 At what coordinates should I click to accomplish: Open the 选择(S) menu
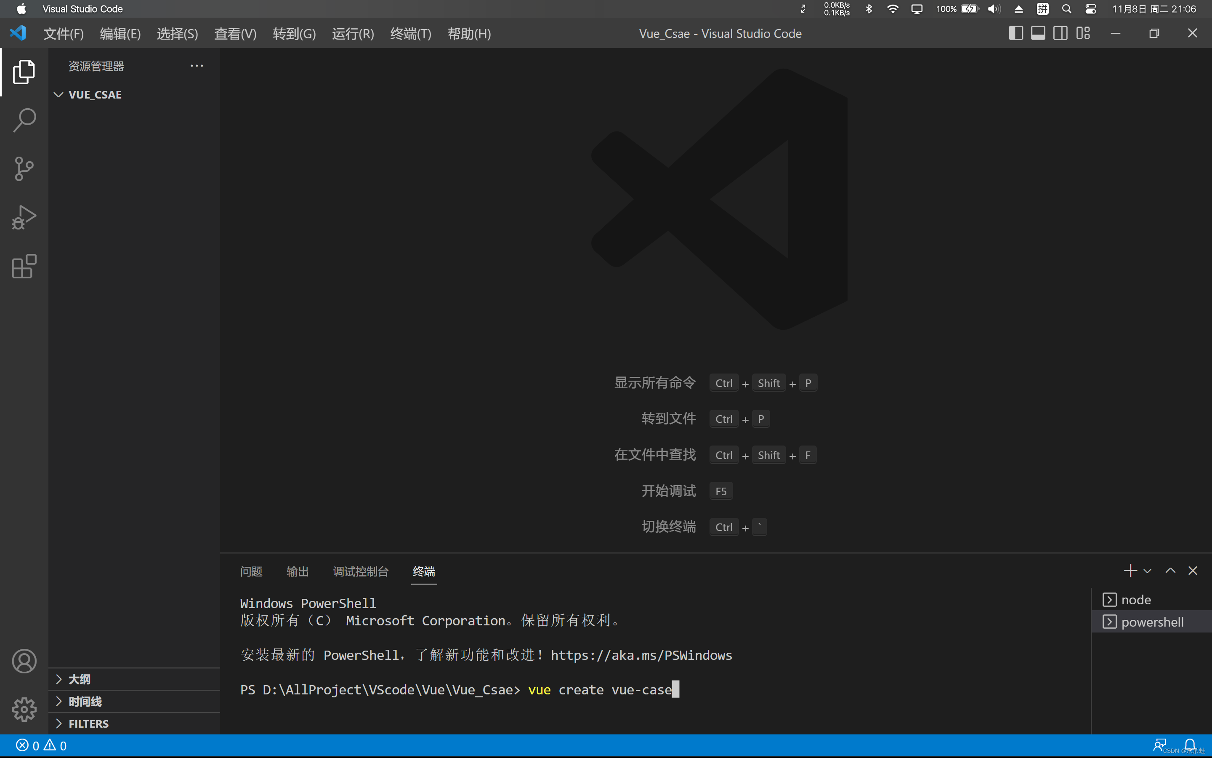pos(177,34)
